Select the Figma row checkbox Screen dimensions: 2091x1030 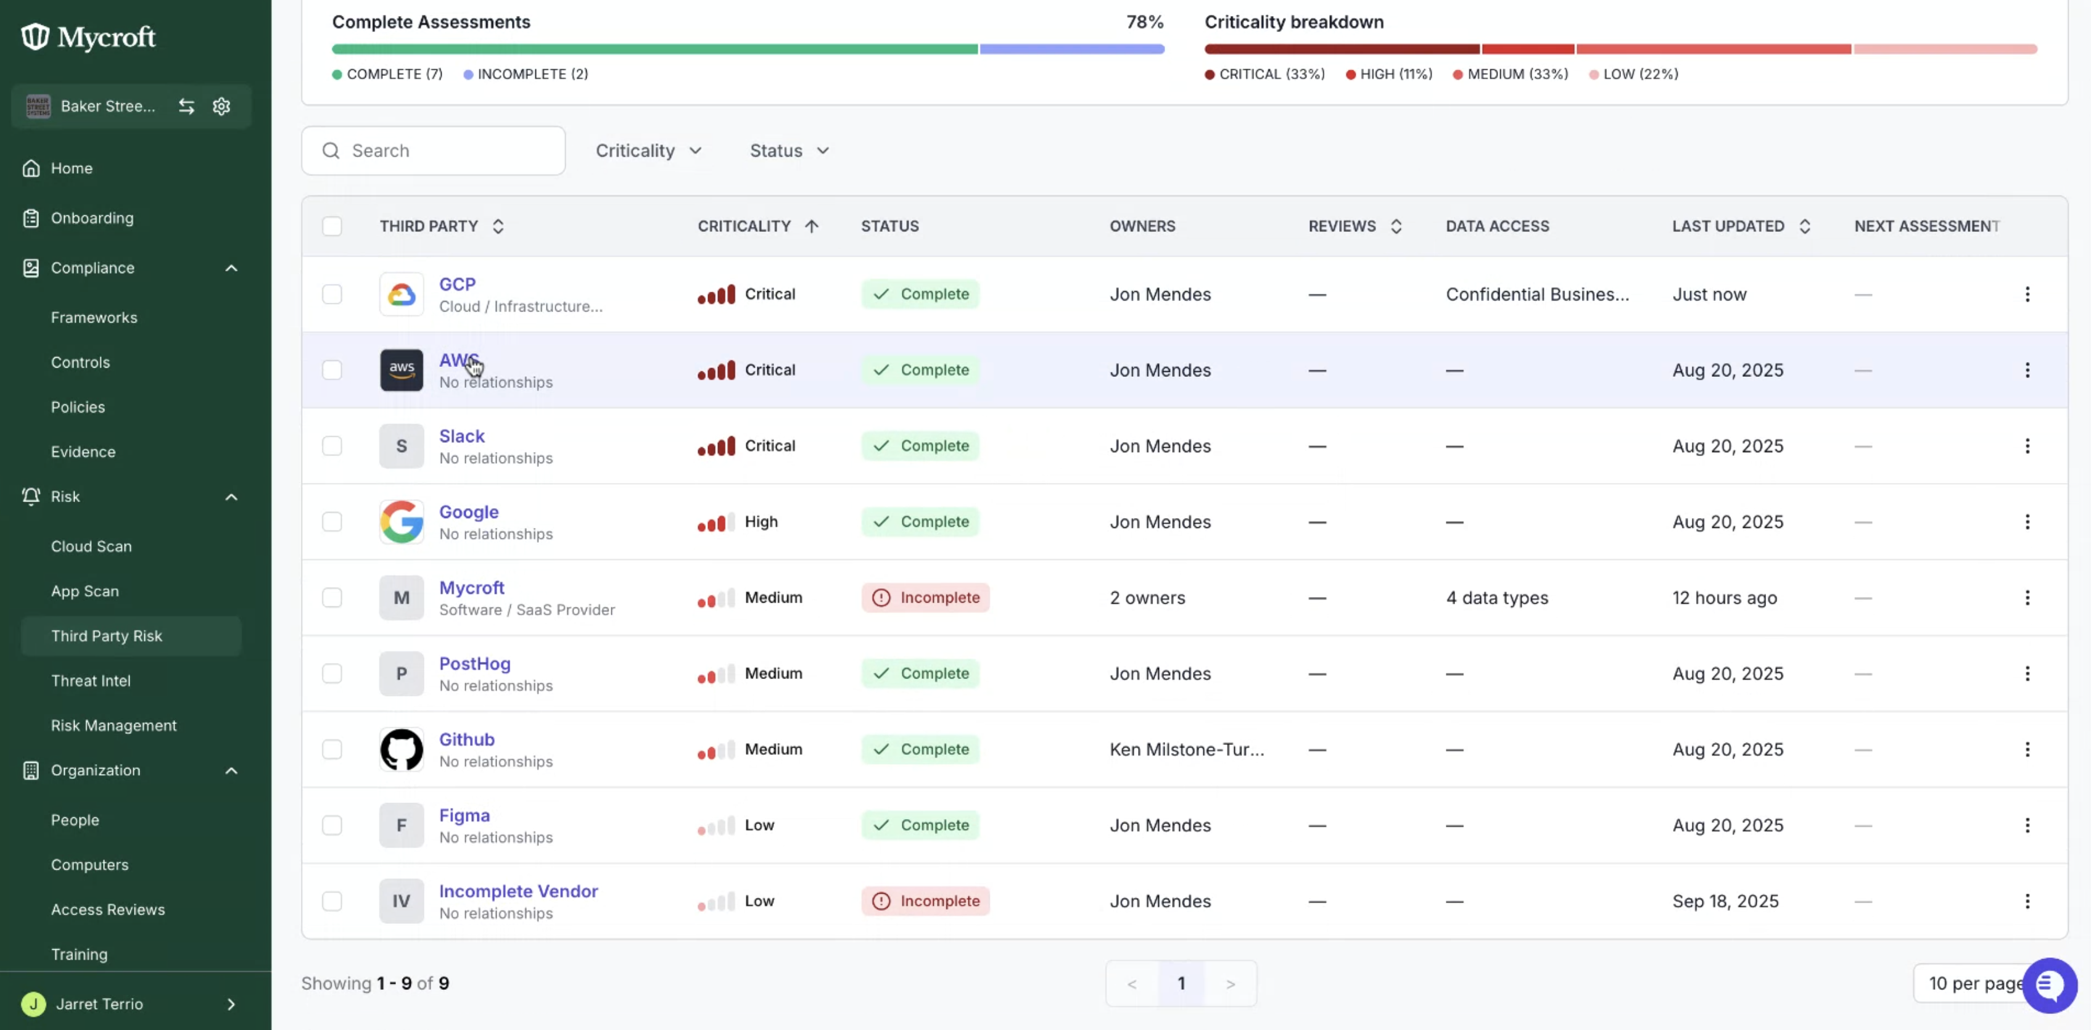click(332, 825)
